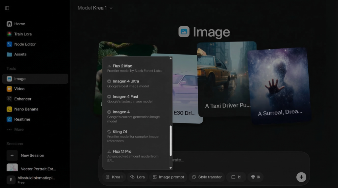Open the A Surreal, Drea... example card
The width and height of the screenshot is (338, 188).
[x=279, y=86]
